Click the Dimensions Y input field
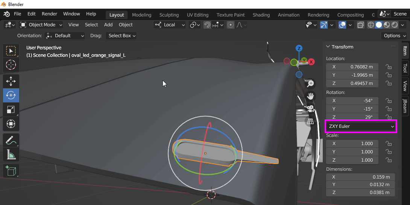Viewport: 410px width, 205px height. [x=359, y=185]
